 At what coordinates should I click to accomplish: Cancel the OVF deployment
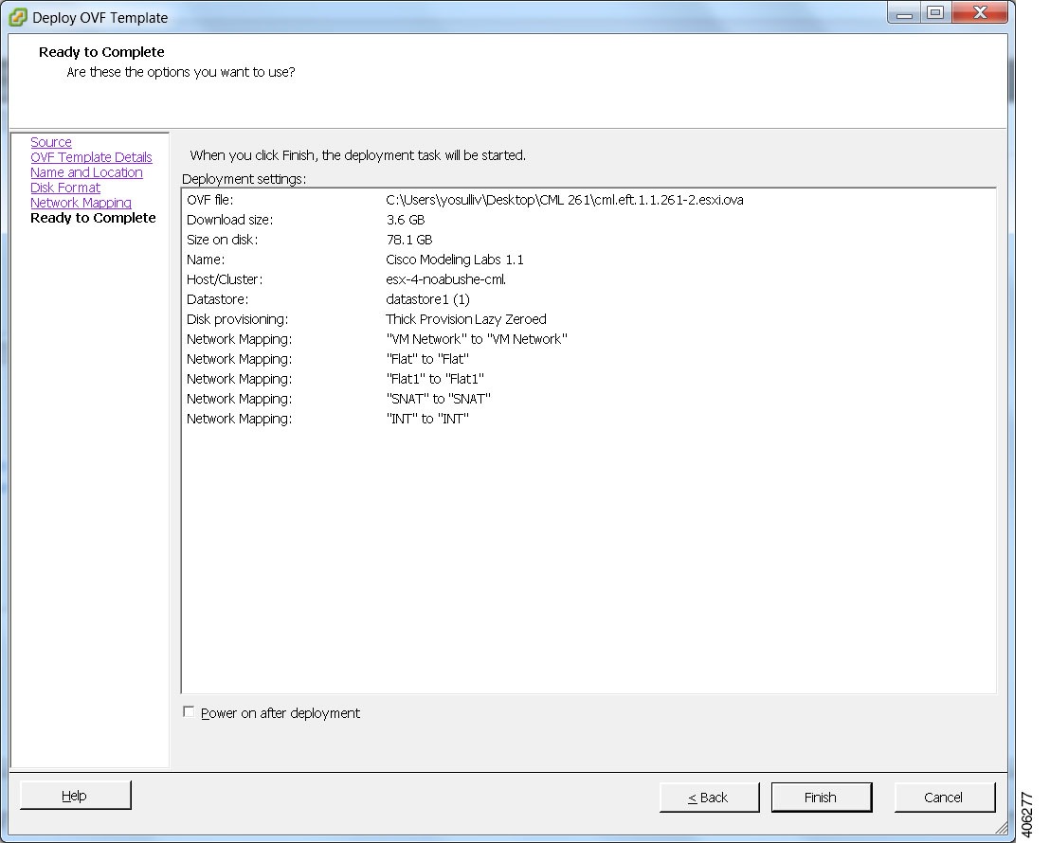point(944,797)
